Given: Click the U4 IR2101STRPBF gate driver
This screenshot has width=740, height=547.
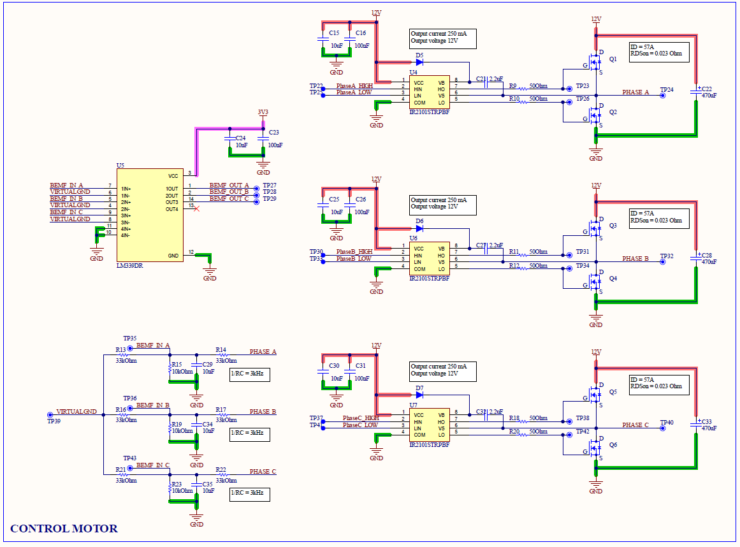Looking at the screenshot, I should tap(430, 92).
